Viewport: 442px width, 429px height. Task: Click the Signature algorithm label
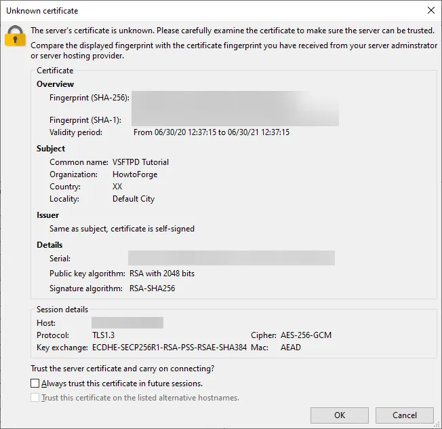click(x=86, y=288)
